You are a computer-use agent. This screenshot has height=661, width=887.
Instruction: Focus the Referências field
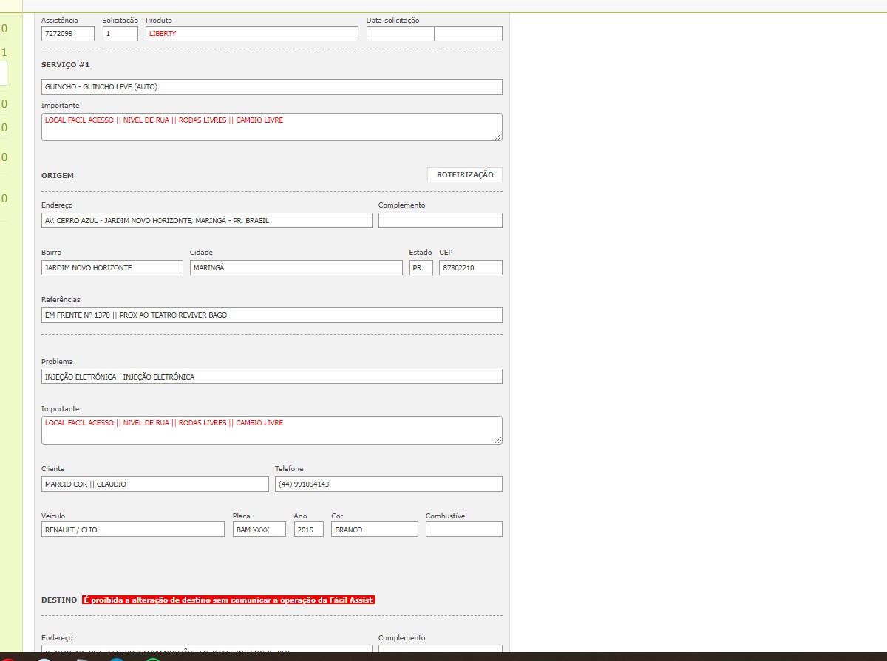271,315
